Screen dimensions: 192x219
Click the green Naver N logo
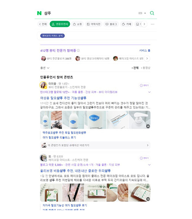tap(39, 13)
